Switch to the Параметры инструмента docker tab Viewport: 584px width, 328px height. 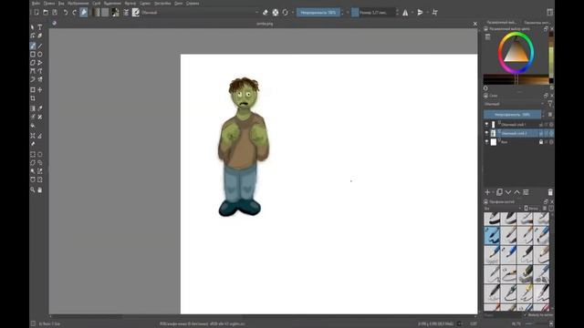point(537,23)
